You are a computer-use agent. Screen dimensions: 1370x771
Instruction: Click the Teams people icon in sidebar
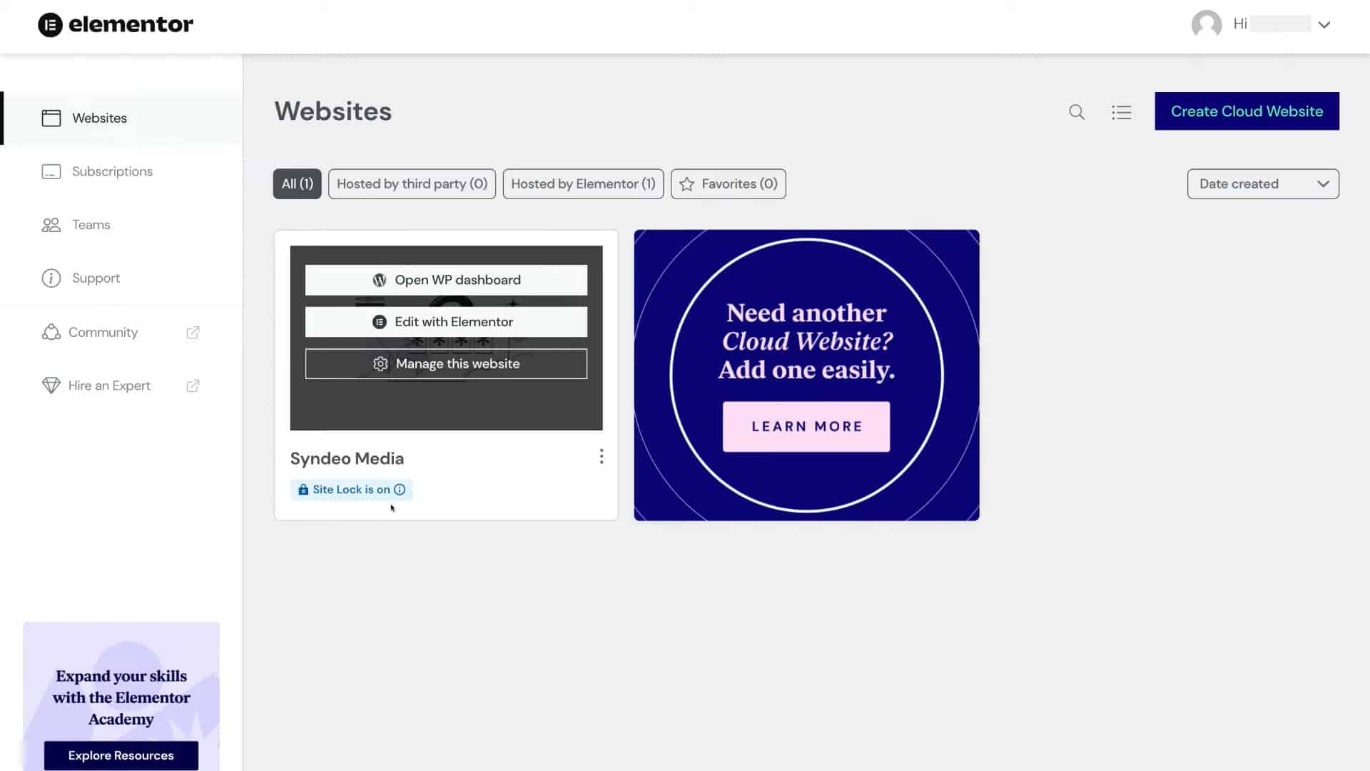[x=51, y=225]
